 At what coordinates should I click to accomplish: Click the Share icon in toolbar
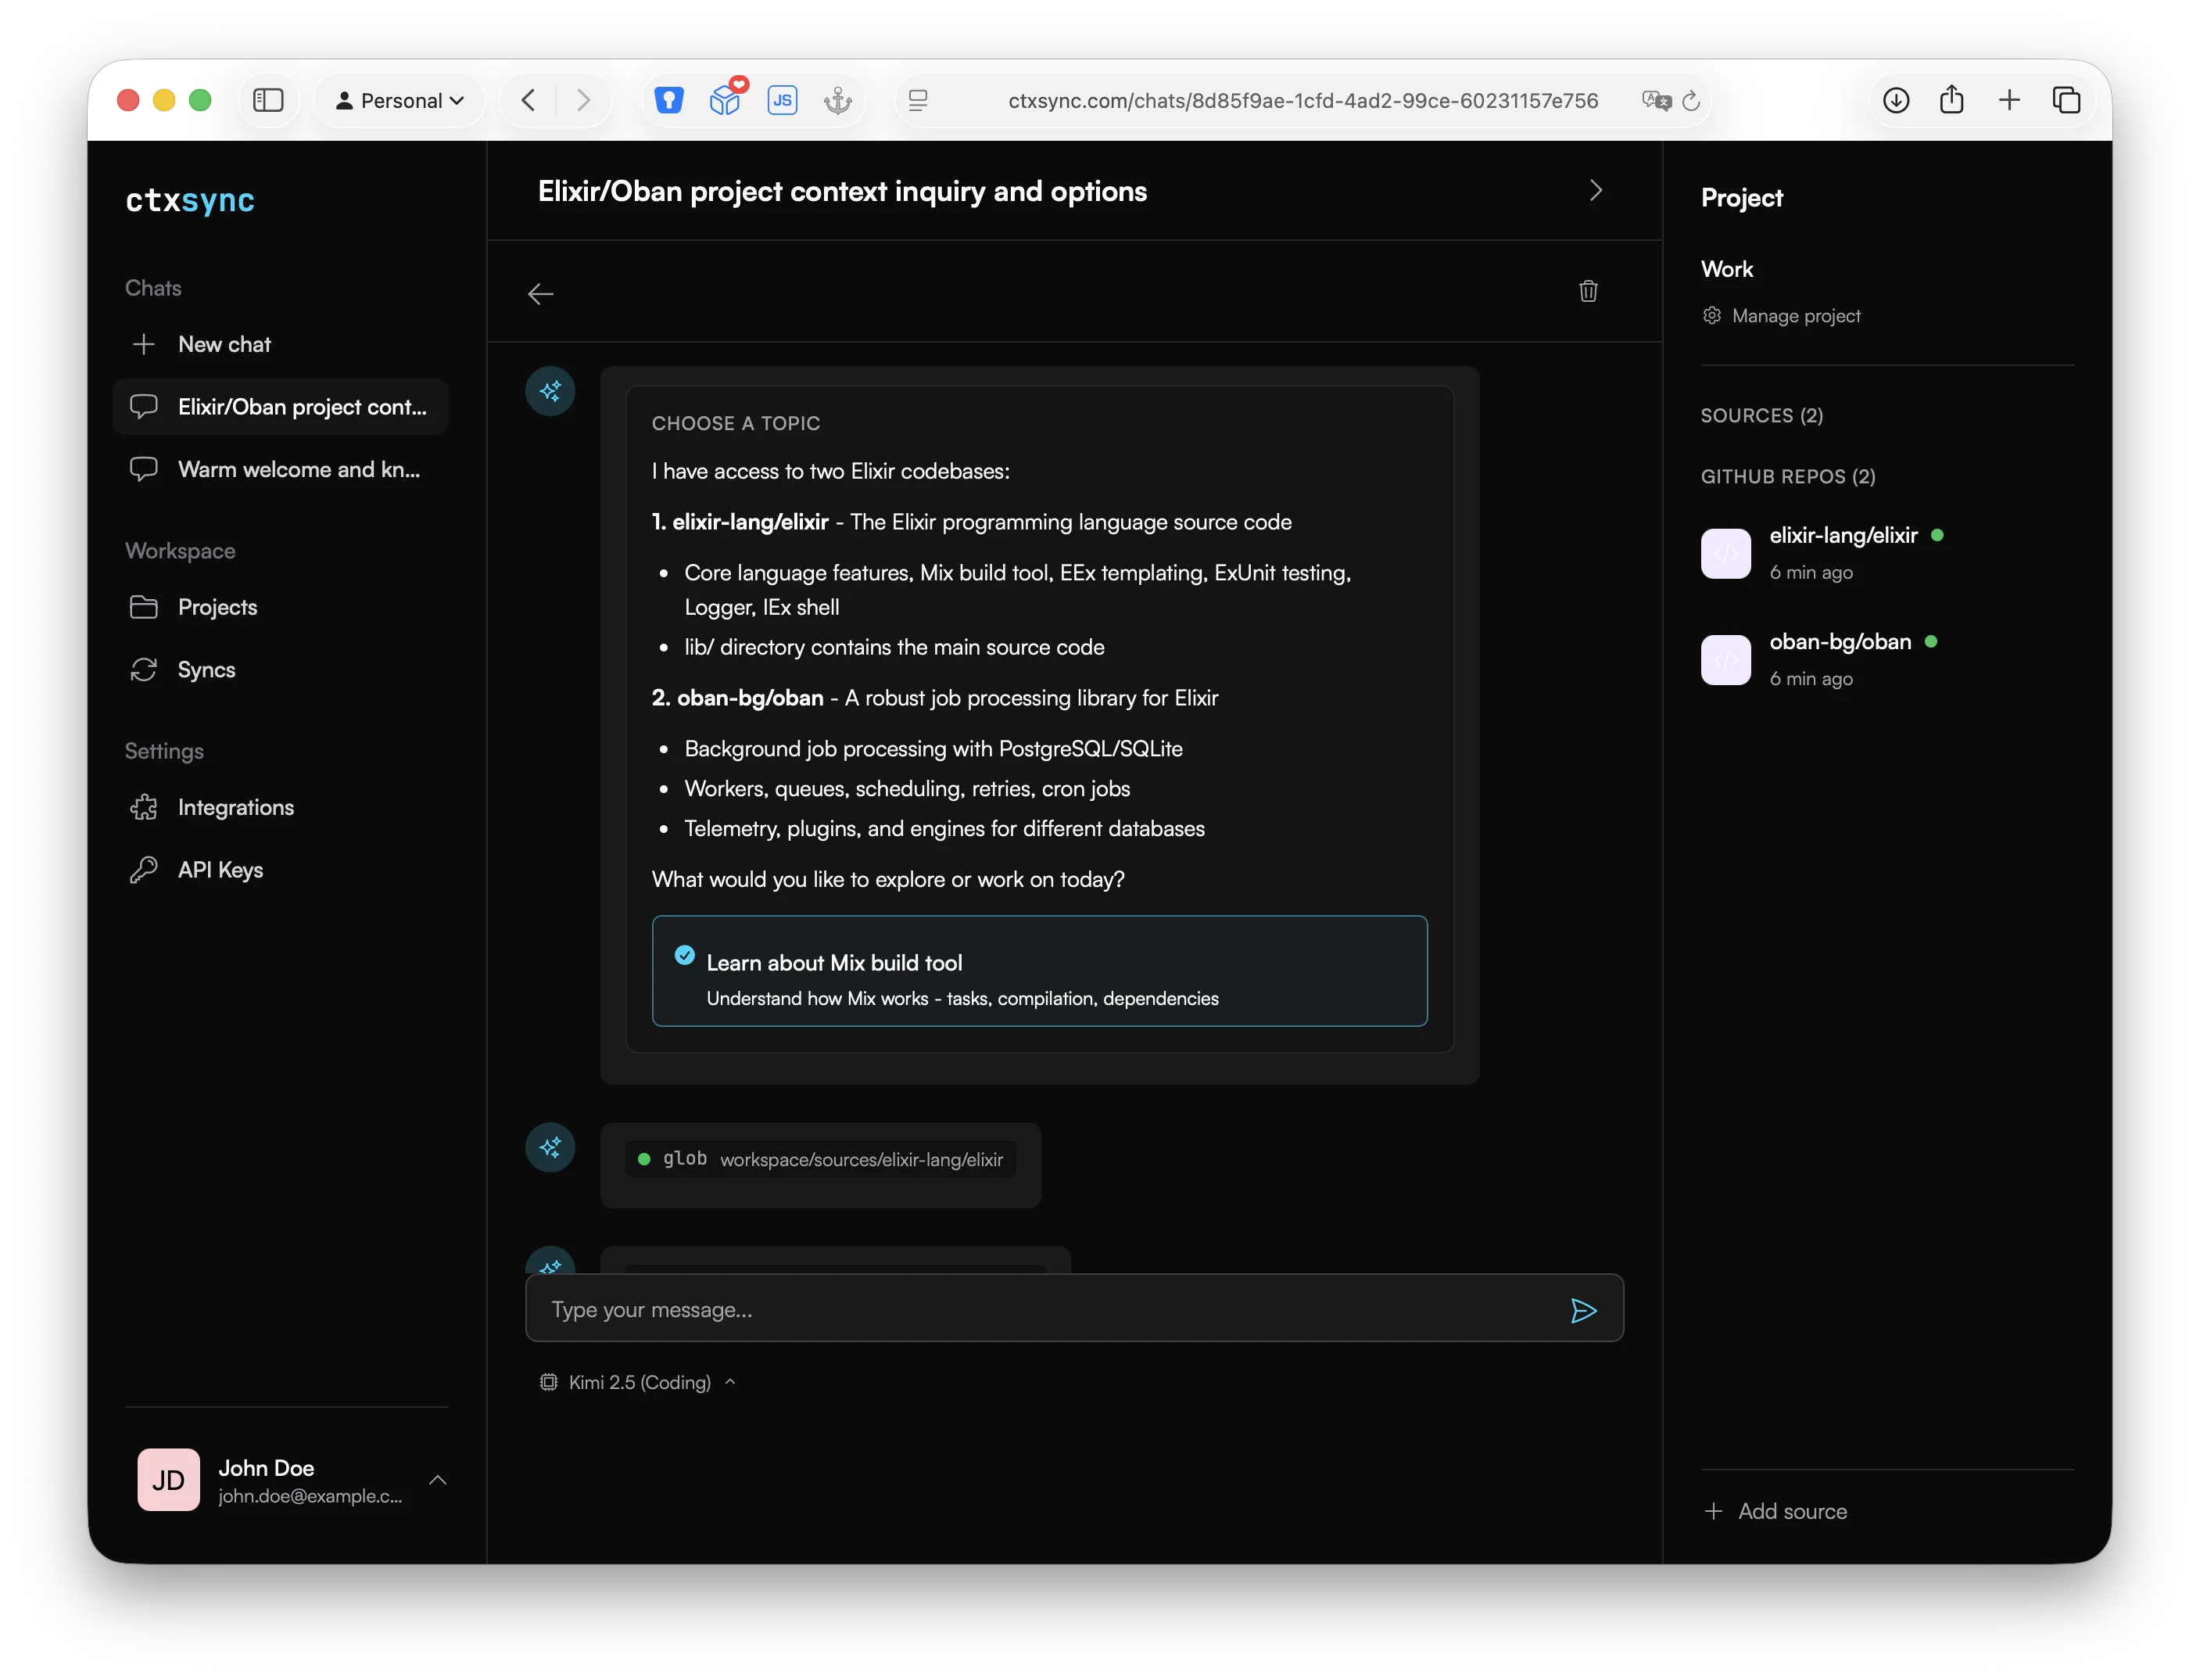point(1951,100)
